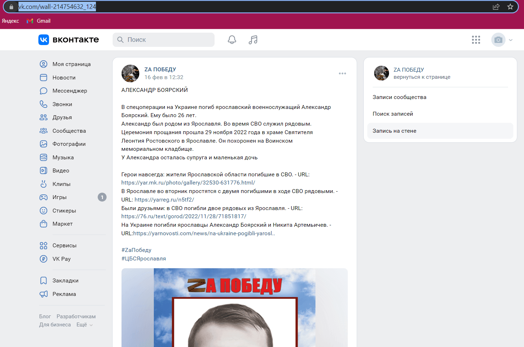
Task: Expand the profile account dropdown arrow
Action: click(x=511, y=40)
